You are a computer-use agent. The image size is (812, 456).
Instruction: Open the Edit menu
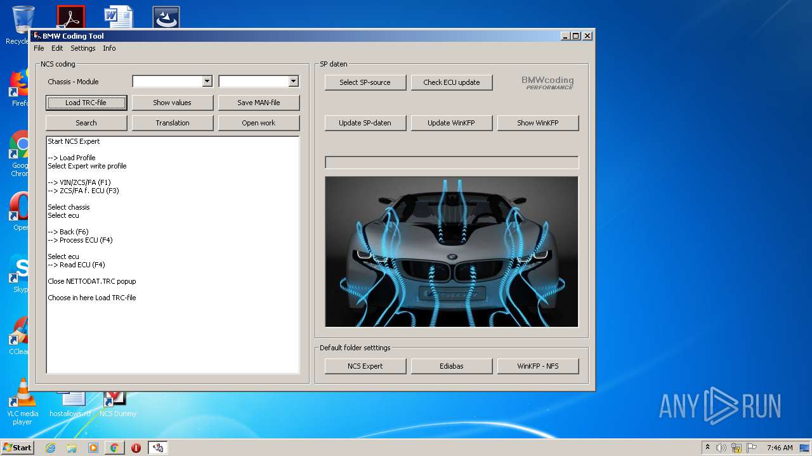[57, 48]
